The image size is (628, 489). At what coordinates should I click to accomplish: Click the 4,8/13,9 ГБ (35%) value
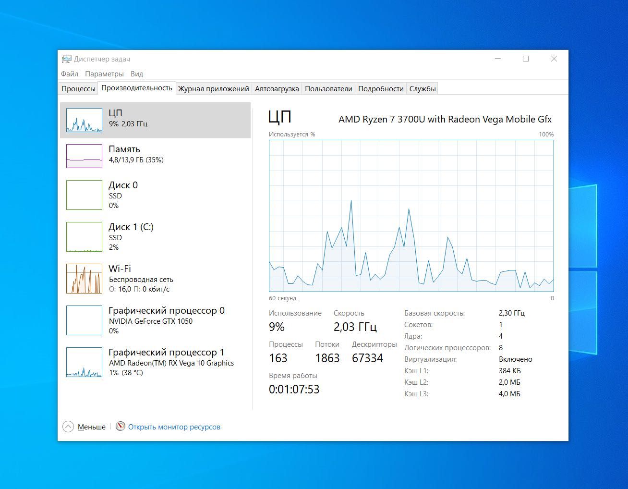coord(136,160)
